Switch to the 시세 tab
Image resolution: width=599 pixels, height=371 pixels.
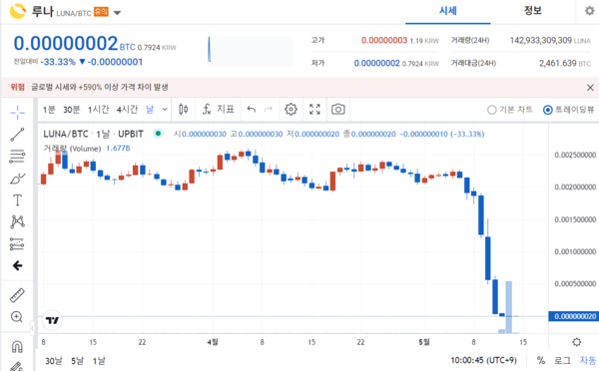[x=447, y=11]
